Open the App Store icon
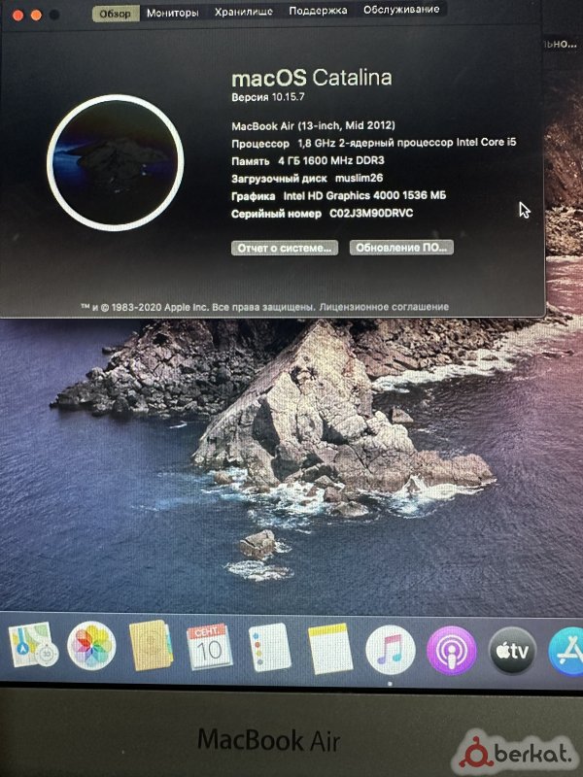 [567, 651]
